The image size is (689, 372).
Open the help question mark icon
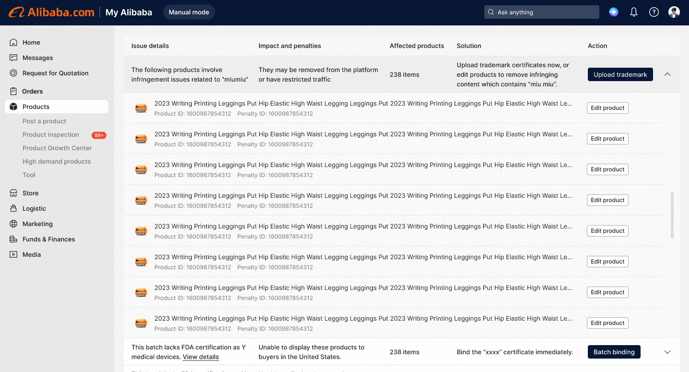click(x=654, y=12)
